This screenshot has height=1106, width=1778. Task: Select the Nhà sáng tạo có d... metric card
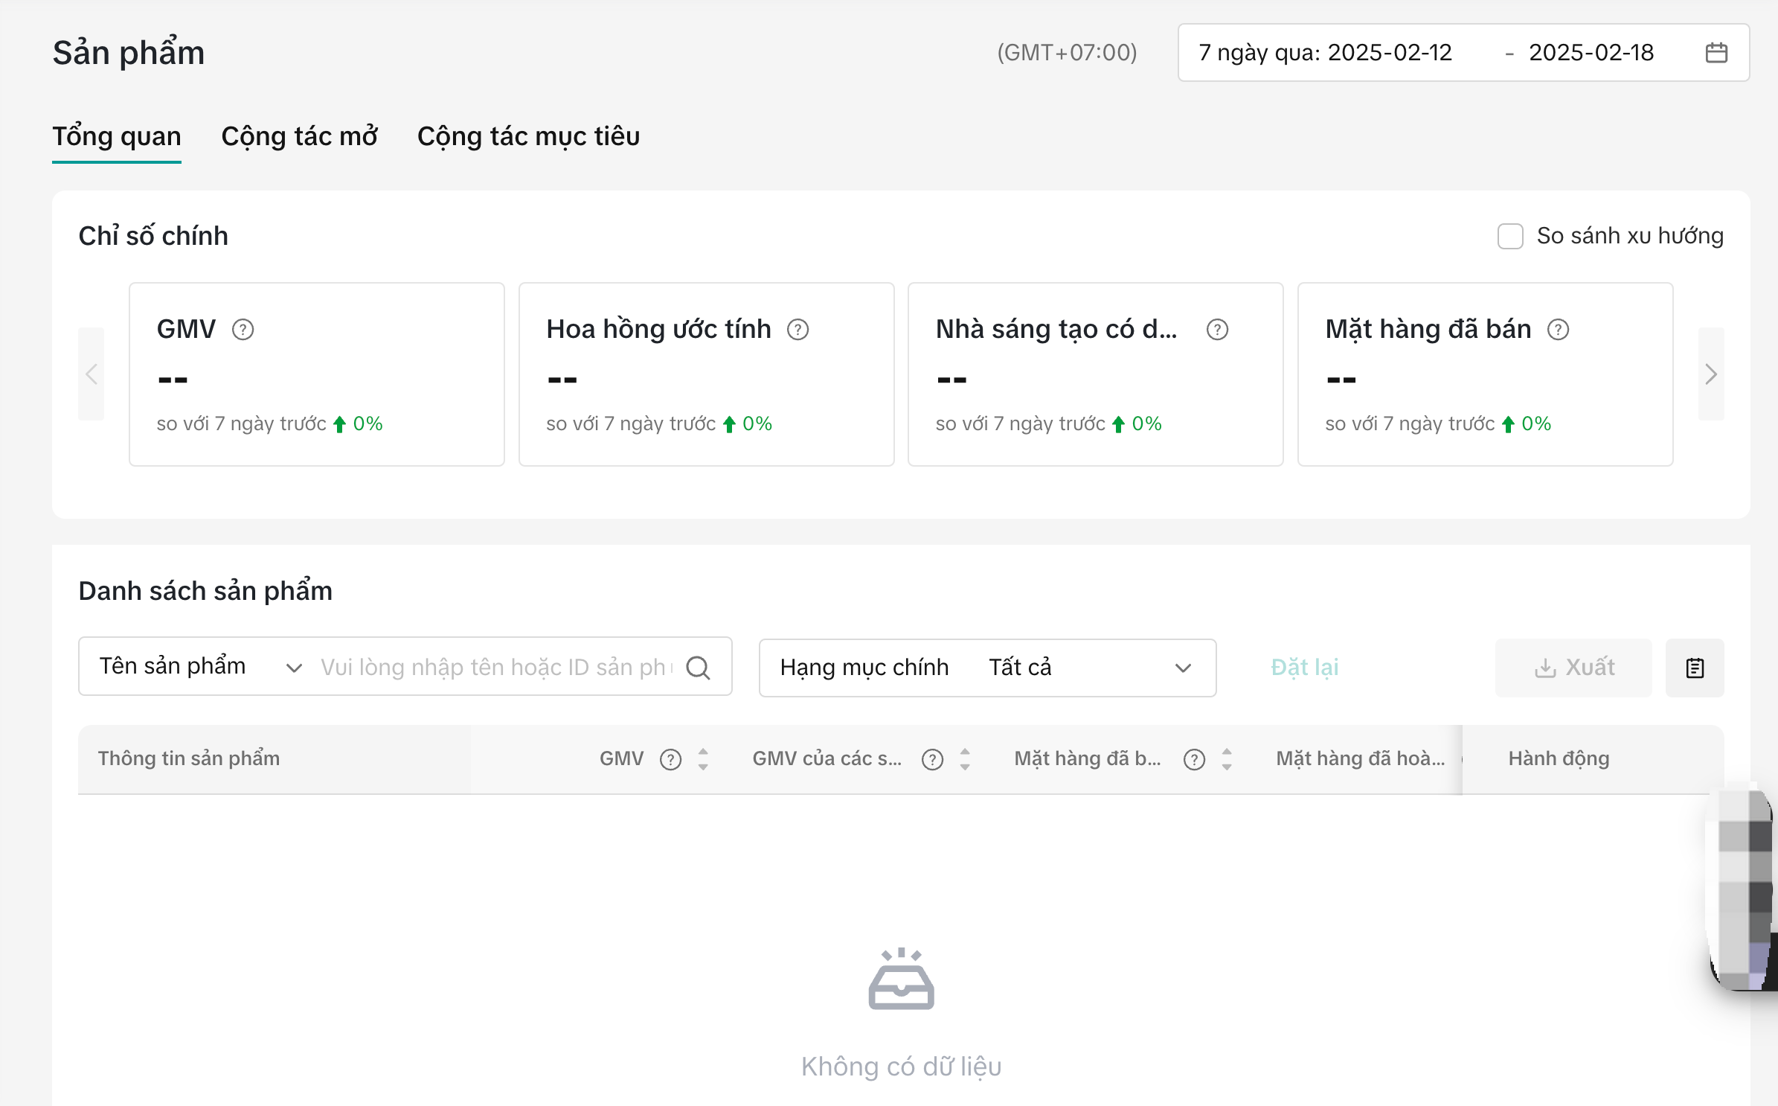pos(1095,374)
